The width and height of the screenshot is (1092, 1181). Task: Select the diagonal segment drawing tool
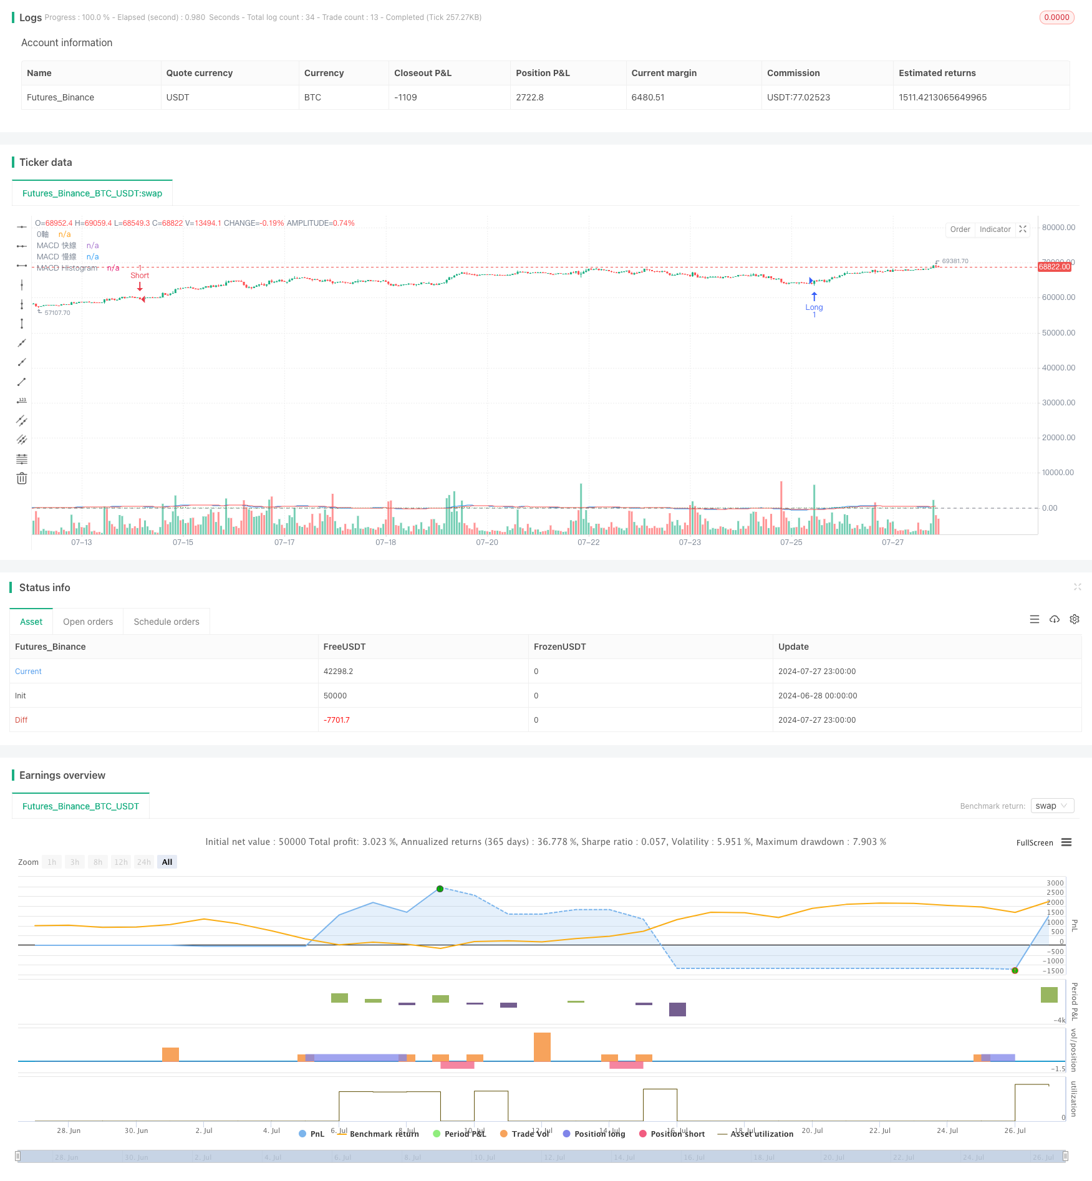[22, 382]
